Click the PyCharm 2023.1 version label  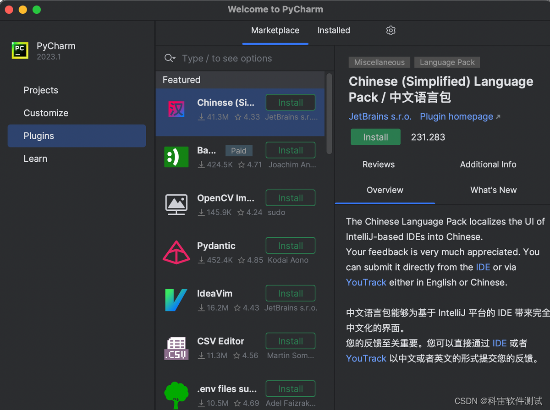coord(49,57)
